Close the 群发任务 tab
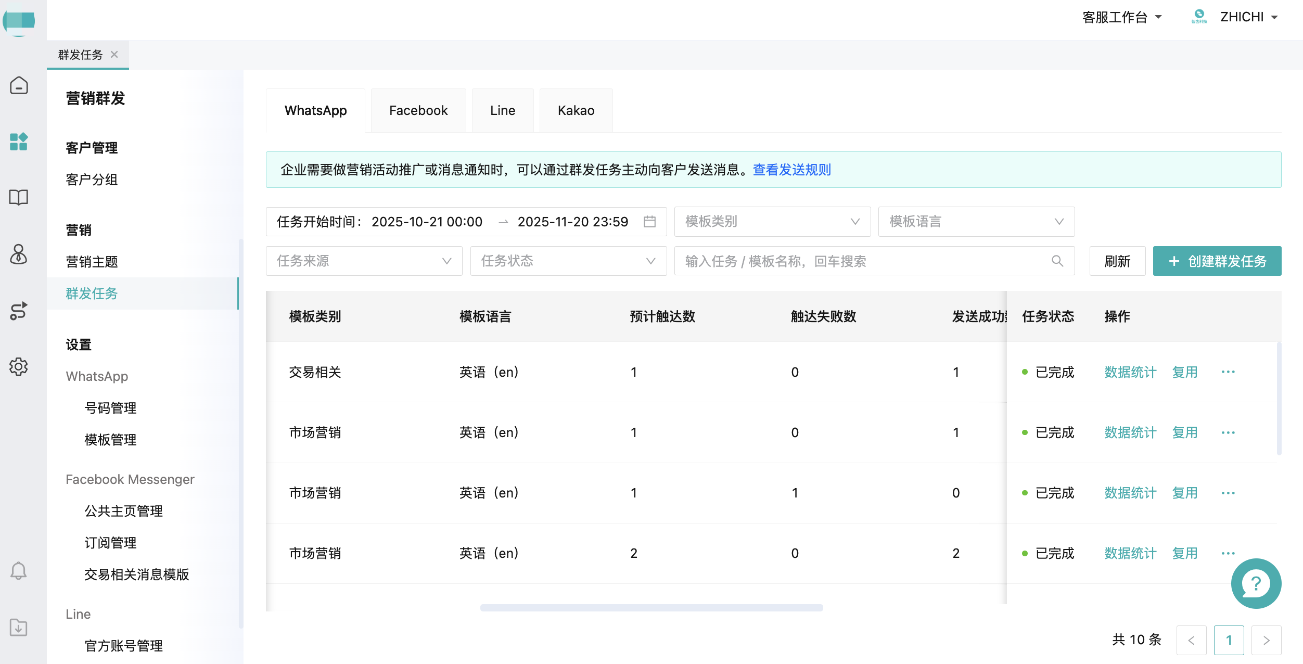1303x664 pixels. 114,54
